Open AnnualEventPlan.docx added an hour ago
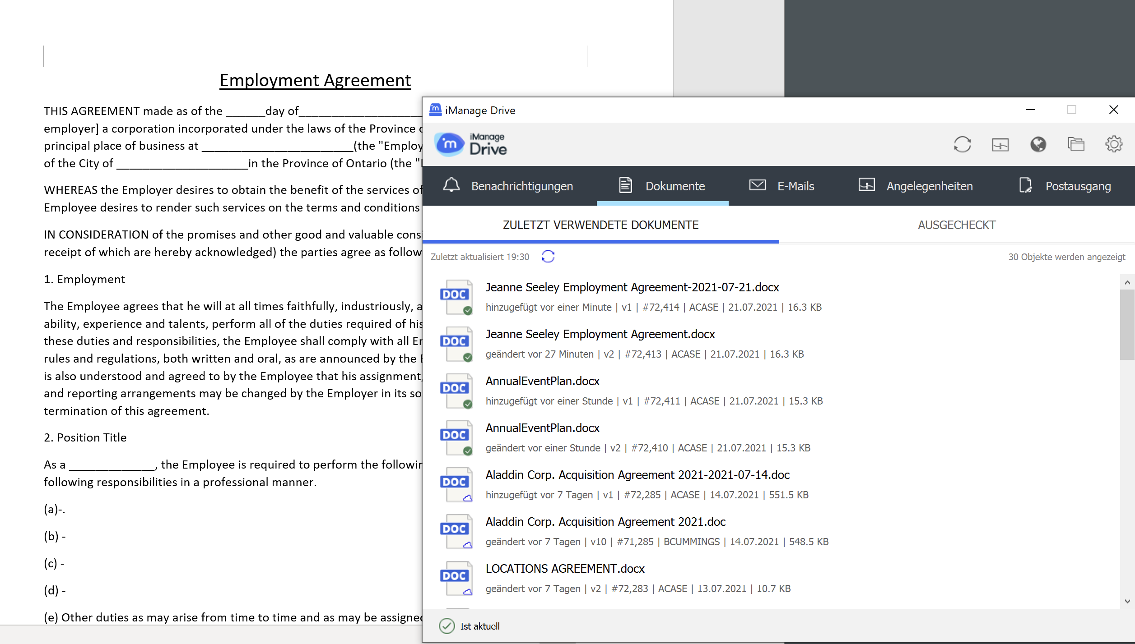Image resolution: width=1135 pixels, height=644 pixels. point(542,381)
